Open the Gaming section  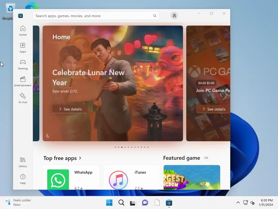pos(23,64)
